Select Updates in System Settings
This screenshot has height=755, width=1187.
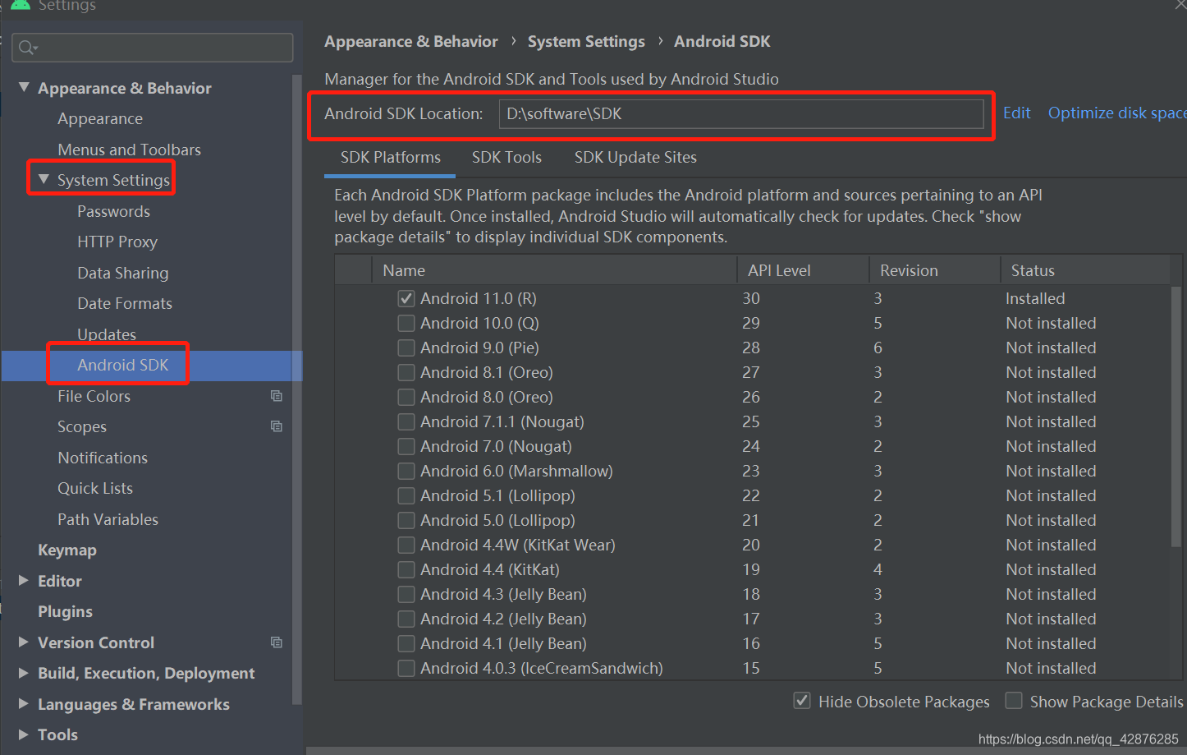[107, 334]
